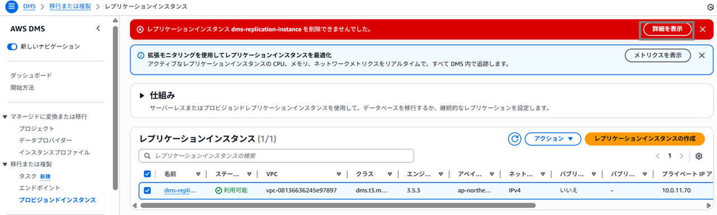Collapse the 移行または複製 sidebar section
The width and height of the screenshot is (717, 215).
[x=5, y=164]
